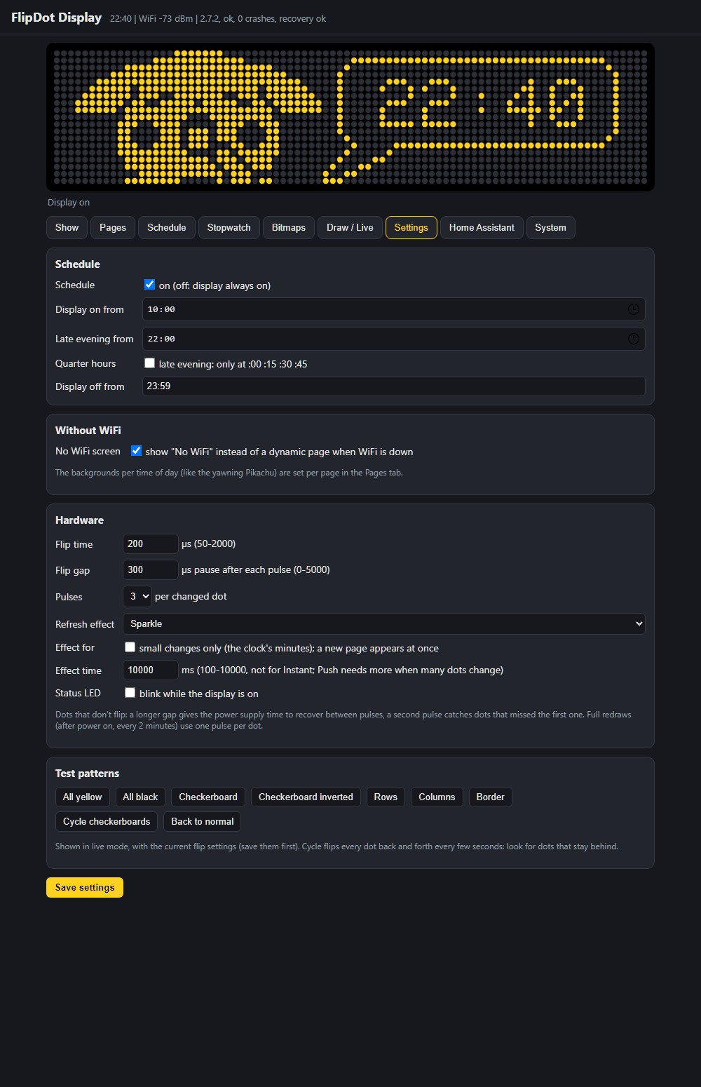Focus the Display on from time field
Image resolution: width=701 pixels, height=1087 pixels.
click(x=394, y=309)
